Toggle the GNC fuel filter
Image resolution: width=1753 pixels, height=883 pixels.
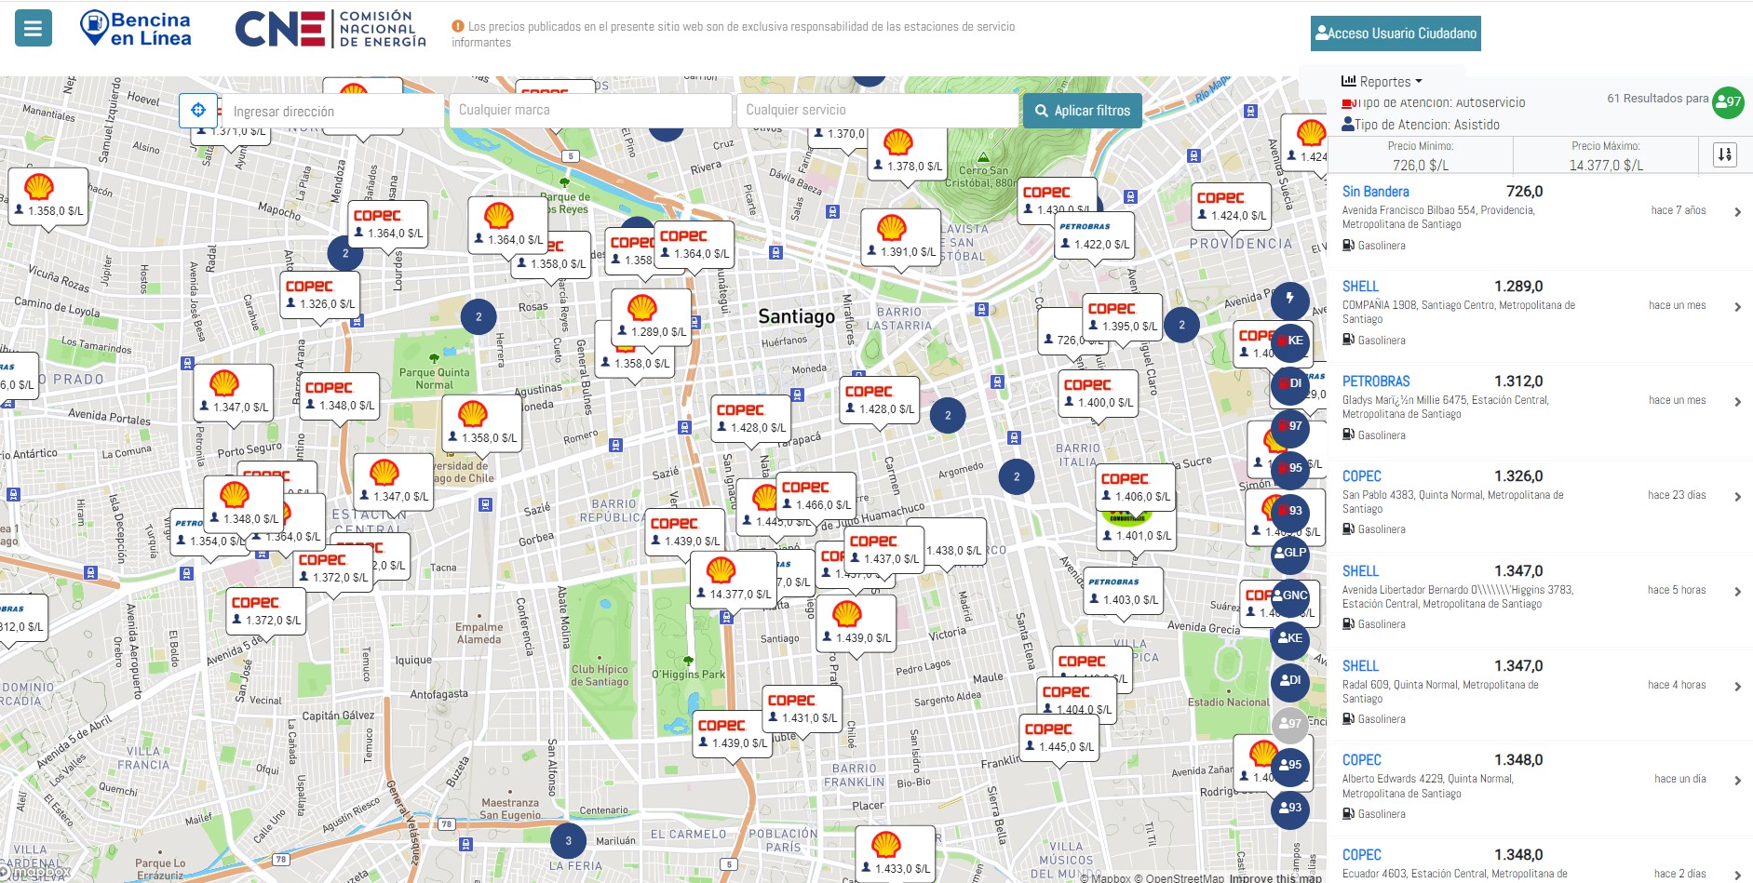coord(1290,595)
